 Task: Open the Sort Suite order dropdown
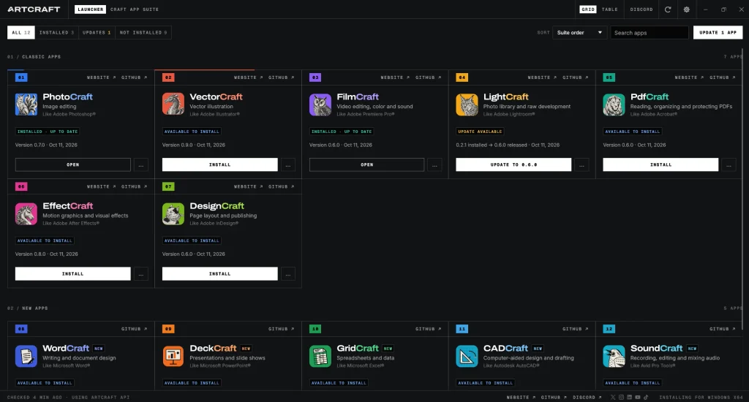click(579, 32)
